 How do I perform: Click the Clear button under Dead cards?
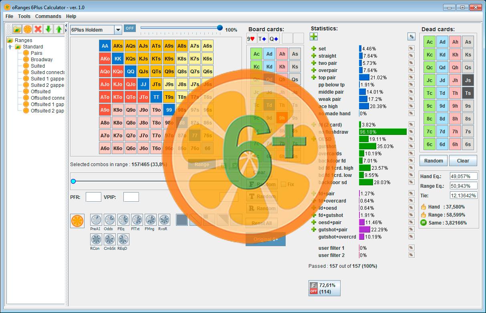[x=463, y=161]
